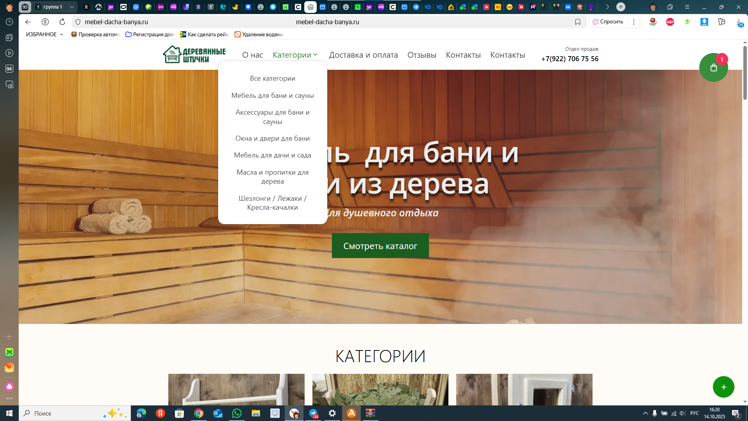
Task: Expand the tab group группа 1 chevron
Action: tap(72, 7)
